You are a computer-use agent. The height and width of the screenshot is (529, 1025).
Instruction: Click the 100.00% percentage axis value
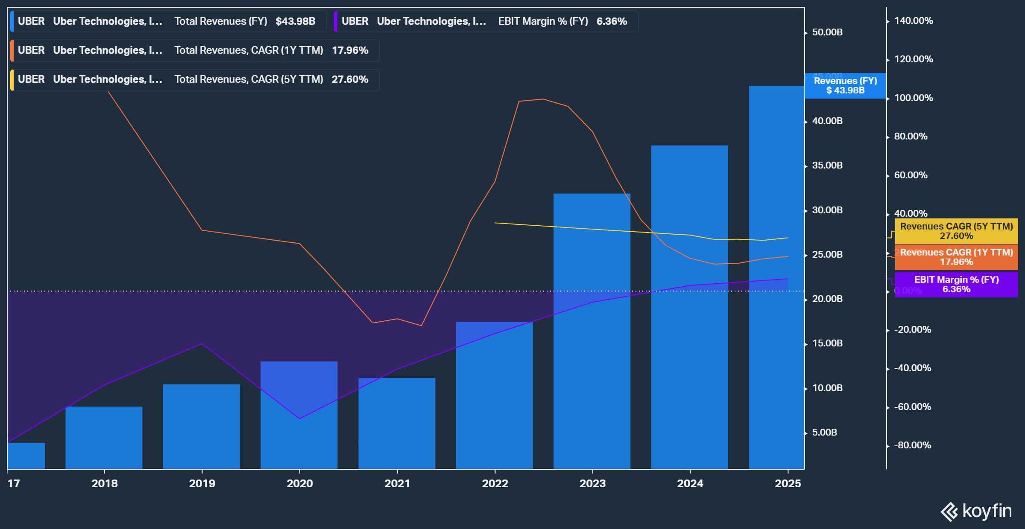914,98
